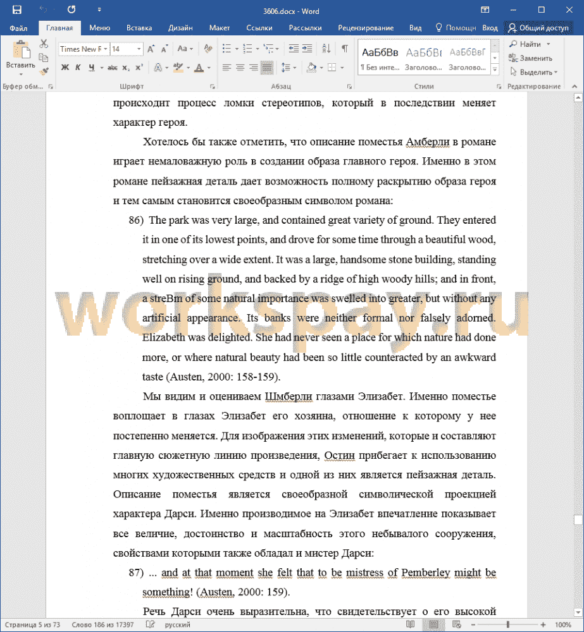
Task: Open the font color dropdown arrow
Action: (209, 68)
